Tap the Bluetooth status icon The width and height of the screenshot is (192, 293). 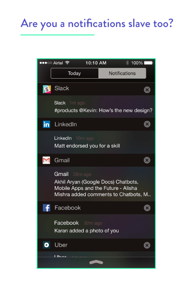tap(127, 63)
